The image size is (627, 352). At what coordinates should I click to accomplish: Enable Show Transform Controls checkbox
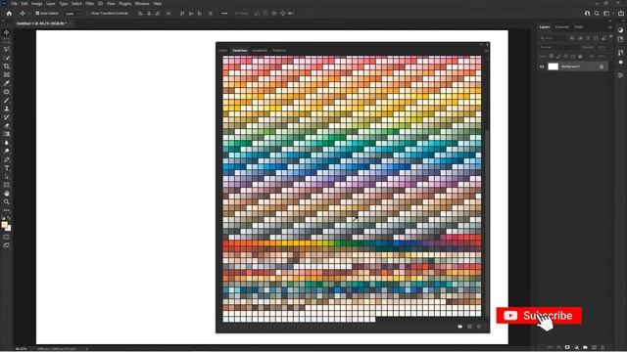[88, 13]
